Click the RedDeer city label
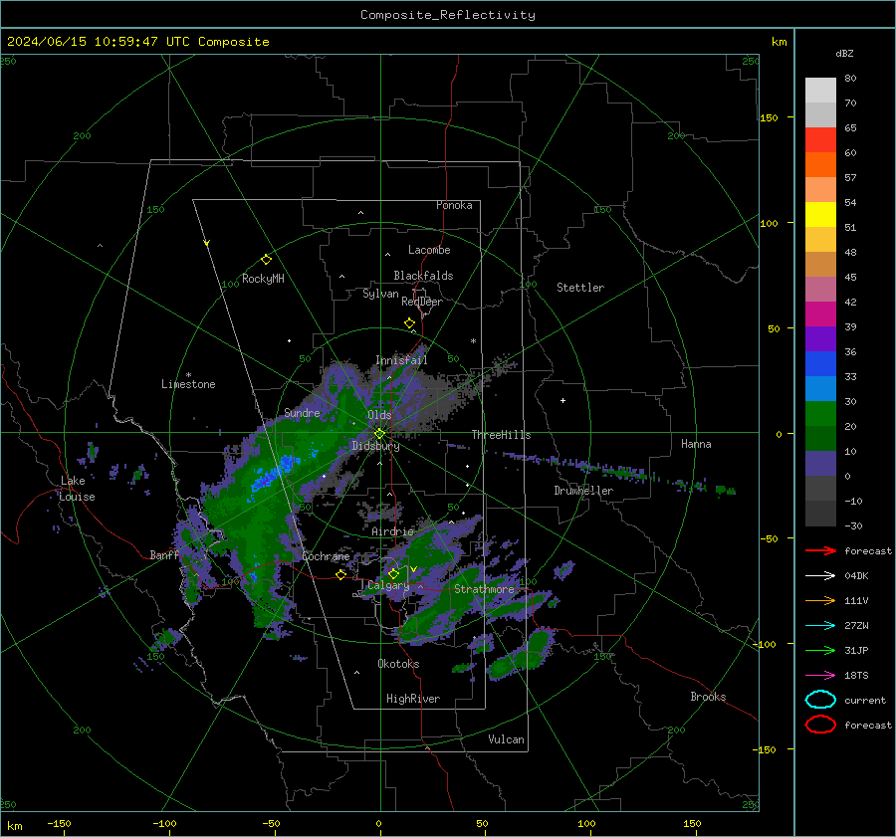The height and width of the screenshot is (837, 896). coord(422,302)
